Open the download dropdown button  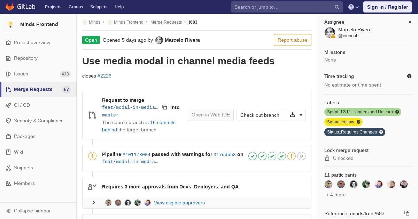pyautogui.click(x=296, y=115)
